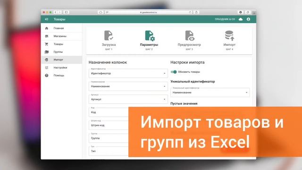Open the Группа column dropdown

(109, 138)
